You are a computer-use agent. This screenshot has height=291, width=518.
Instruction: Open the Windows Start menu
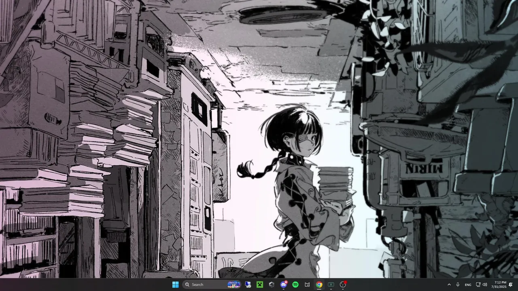(x=175, y=285)
